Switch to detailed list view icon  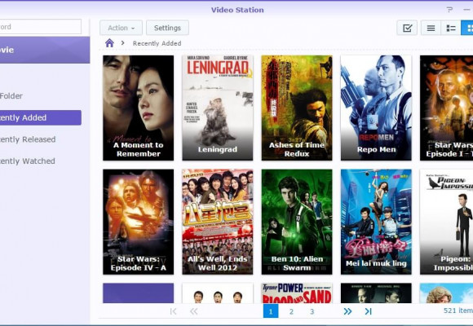pos(451,28)
